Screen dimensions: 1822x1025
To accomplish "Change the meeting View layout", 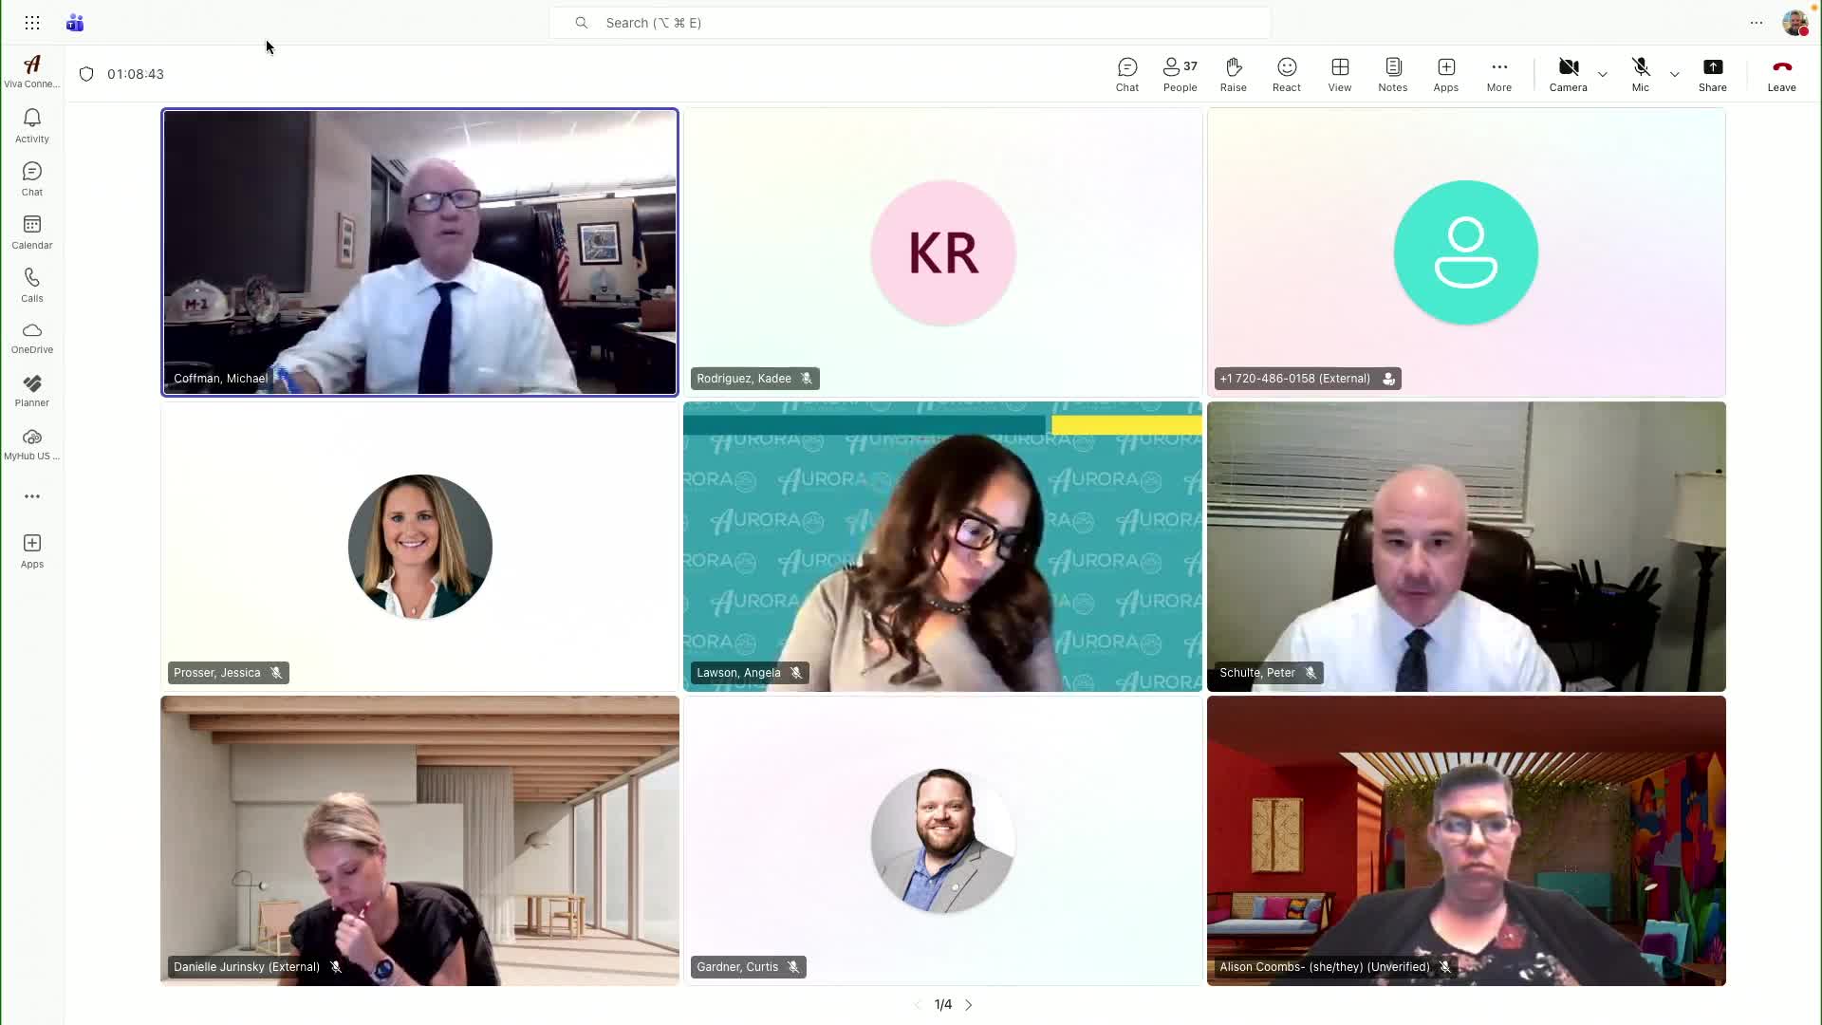I will tap(1339, 74).
